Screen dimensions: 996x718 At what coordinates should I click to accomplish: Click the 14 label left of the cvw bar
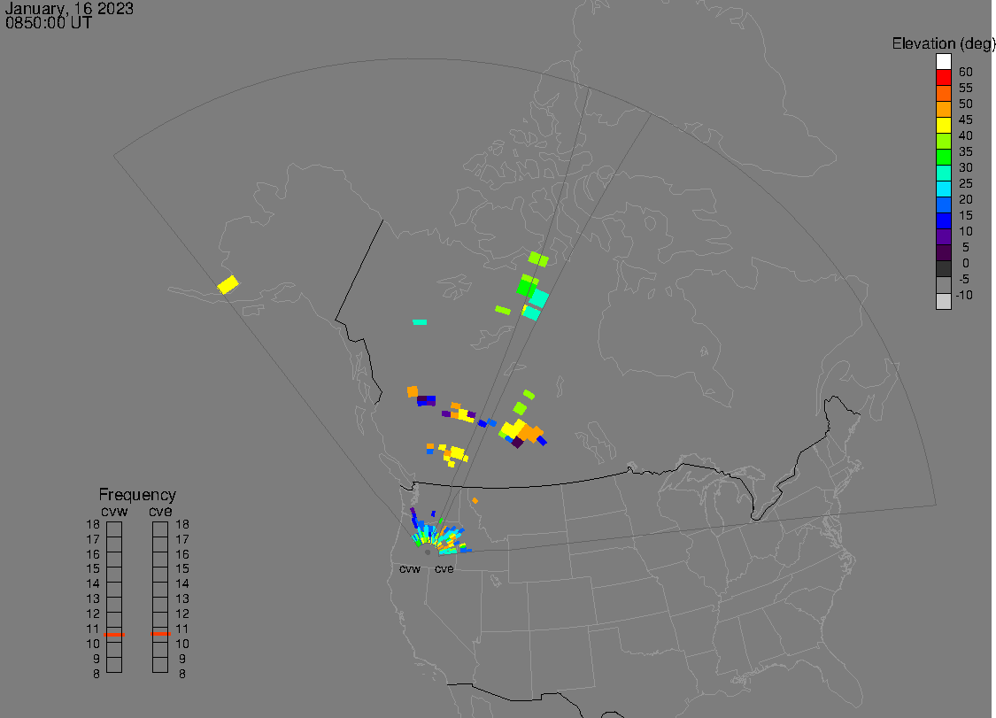(93, 584)
